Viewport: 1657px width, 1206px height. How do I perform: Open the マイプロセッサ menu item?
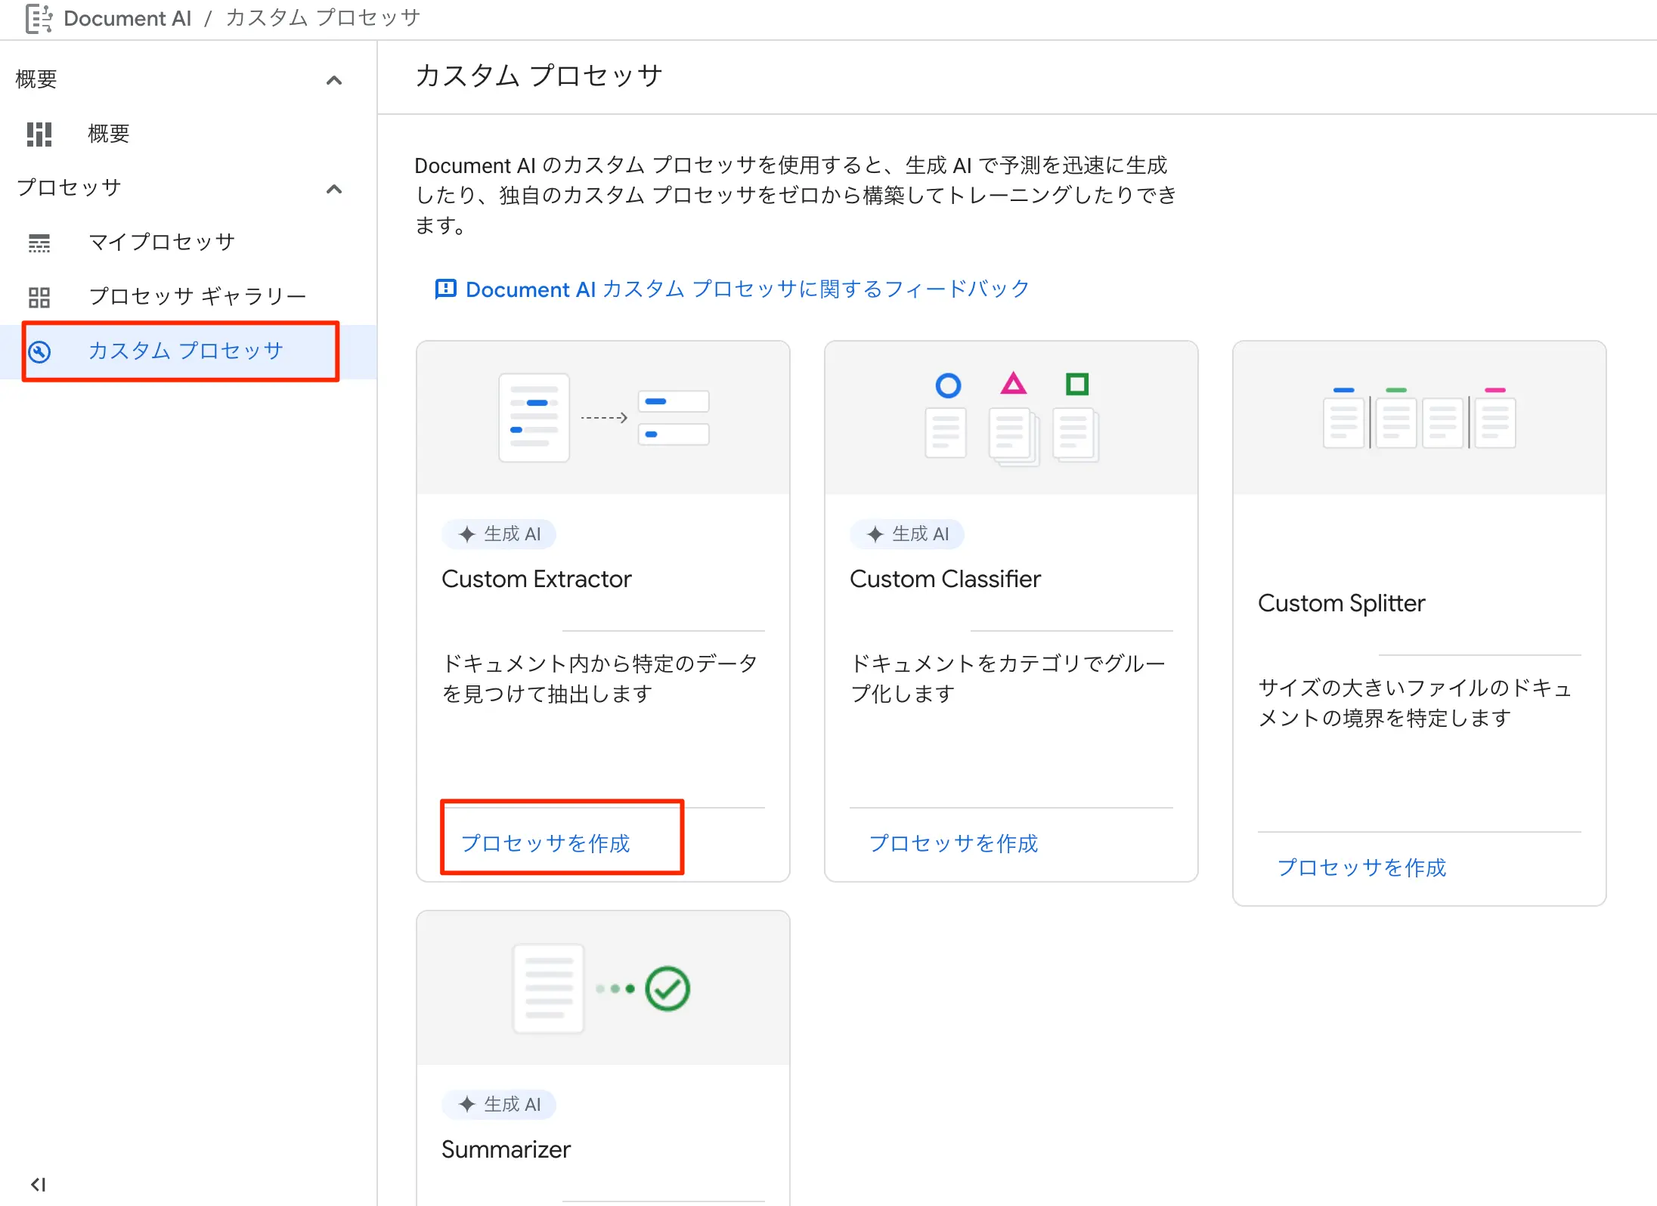click(162, 243)
